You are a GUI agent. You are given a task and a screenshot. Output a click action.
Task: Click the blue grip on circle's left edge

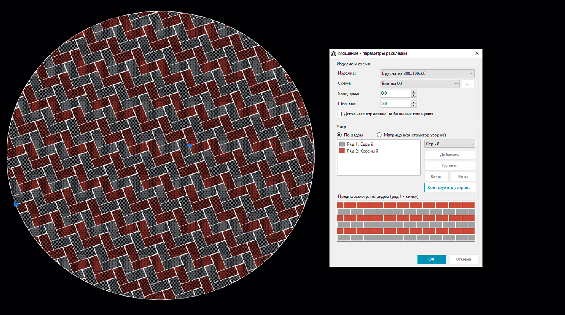16,205
